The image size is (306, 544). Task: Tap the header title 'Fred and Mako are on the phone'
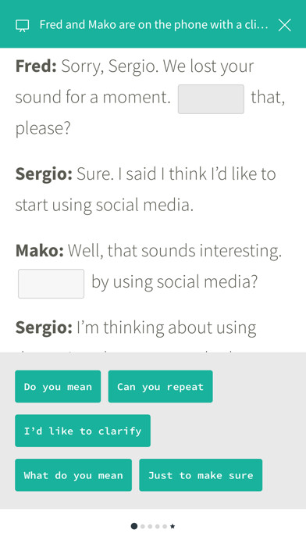tap(154, 25)
